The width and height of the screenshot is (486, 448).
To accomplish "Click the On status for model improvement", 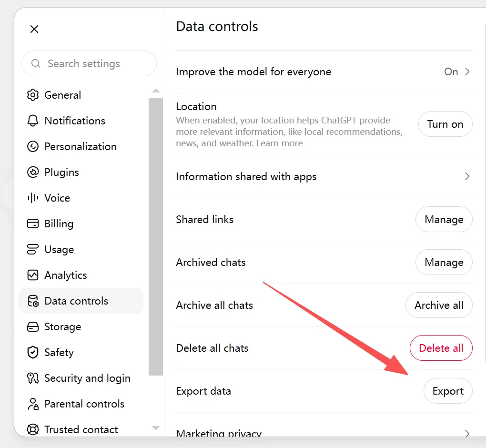I will pyautogui.click(x=451, y=71).
